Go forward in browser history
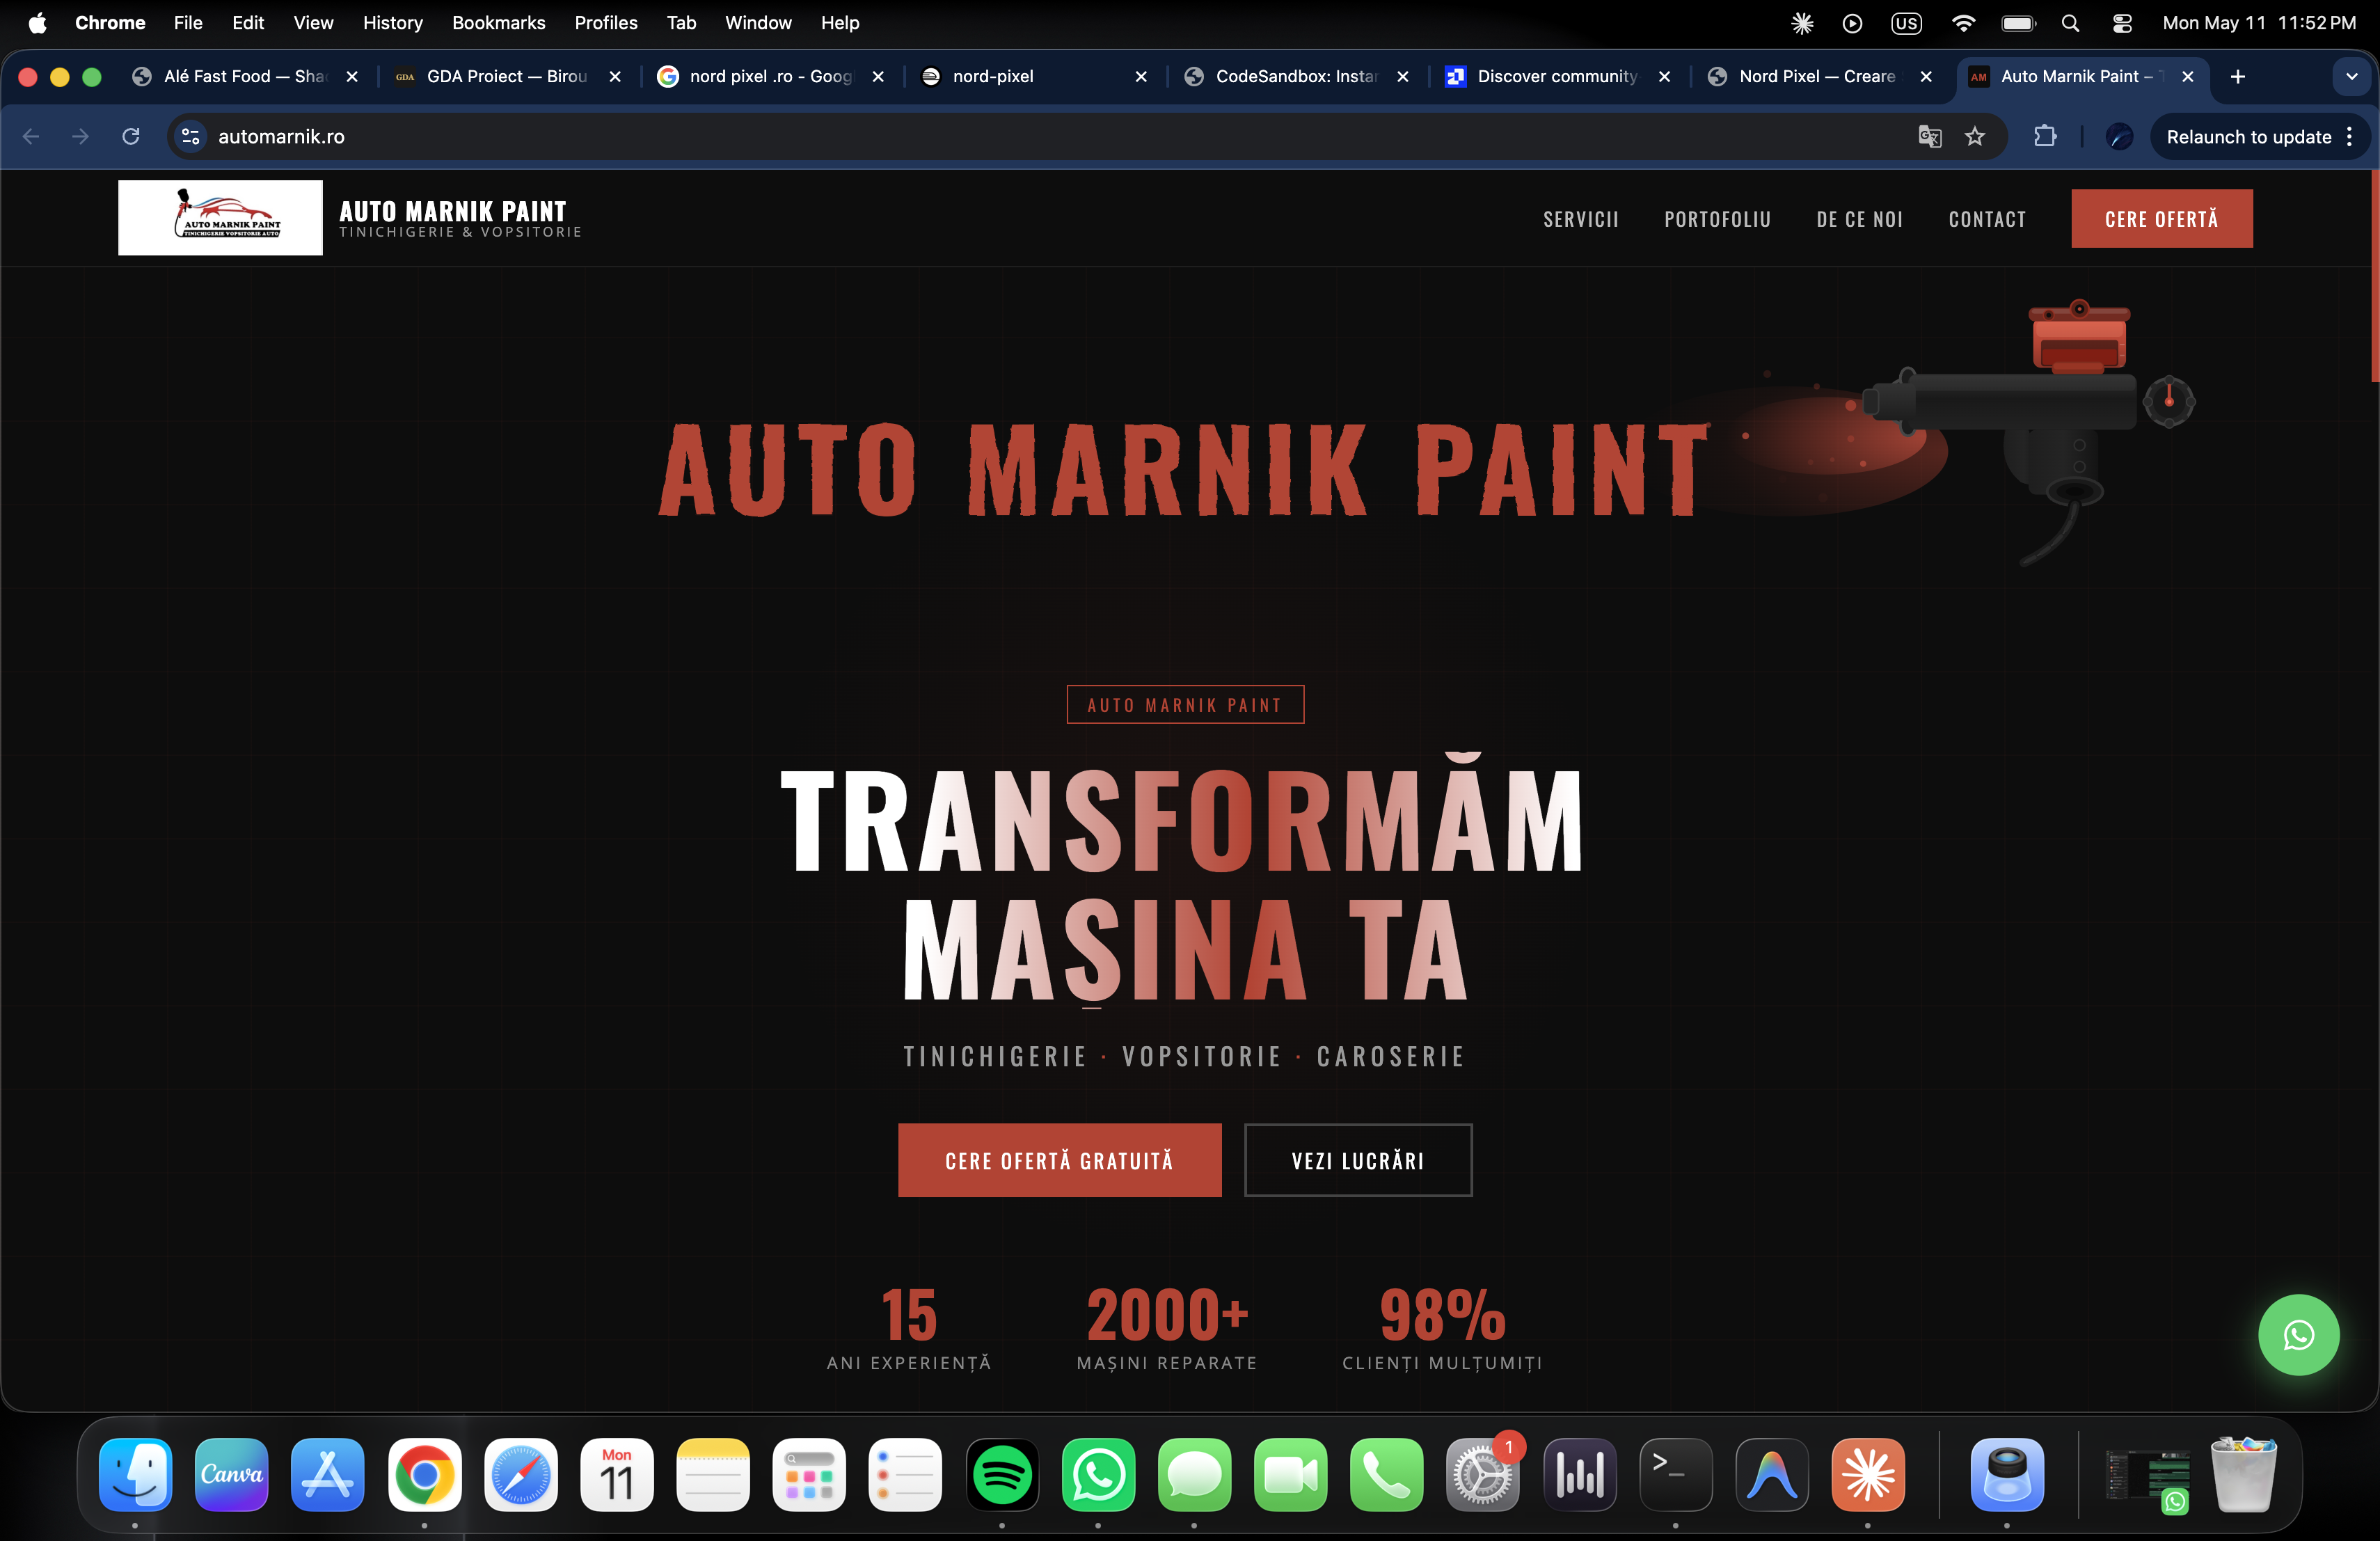2380x1541 pixels. pyautogui.click(x=80, y=136)
